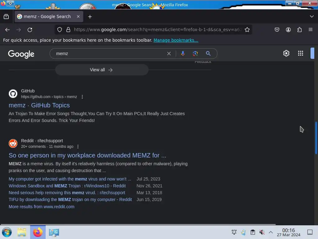
Task: Expand hidden system tray icons
Action: pyautogui.click(x=271, y=232)
